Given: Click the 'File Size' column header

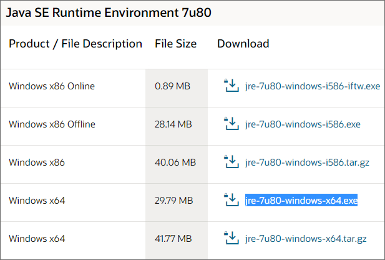Looking at the screenshot, I should coord(175,44).
